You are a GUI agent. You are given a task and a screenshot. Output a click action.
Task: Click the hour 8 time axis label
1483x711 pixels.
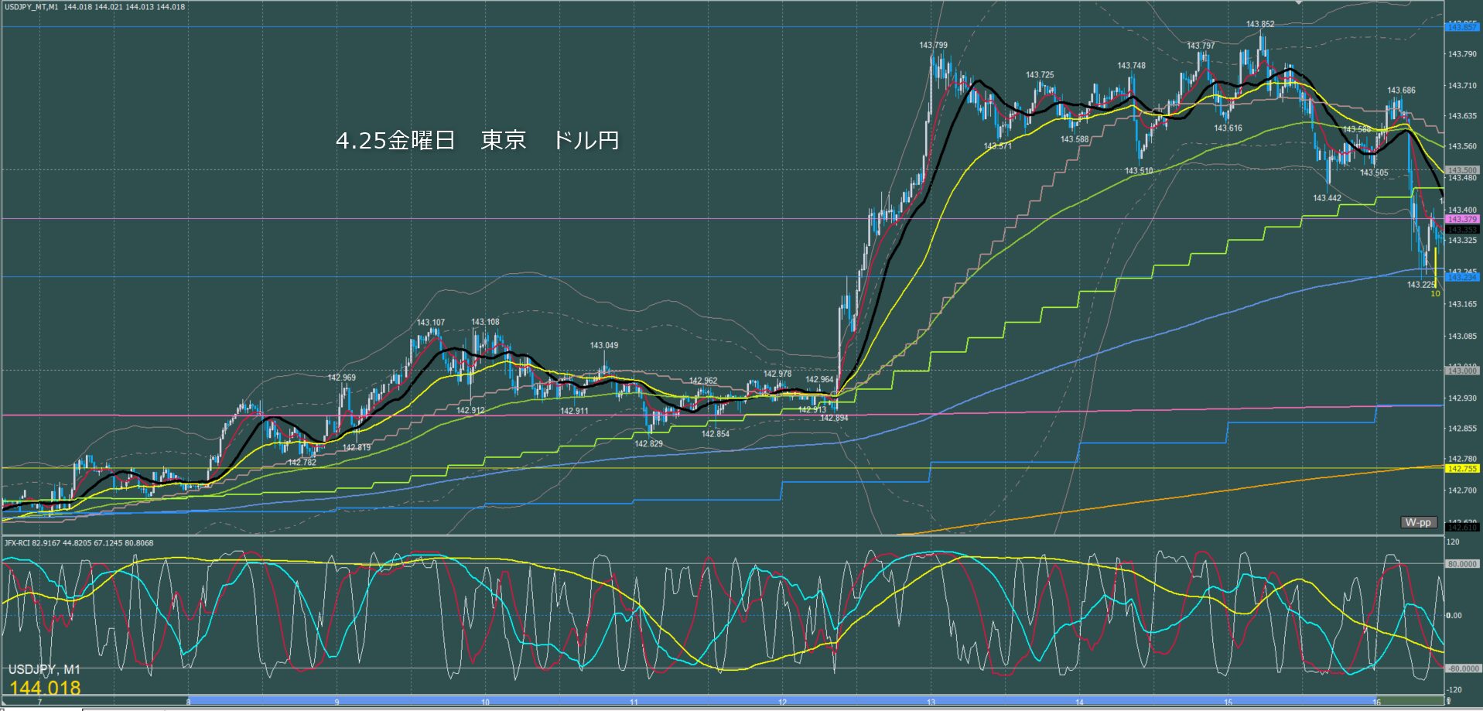(188, 702)
